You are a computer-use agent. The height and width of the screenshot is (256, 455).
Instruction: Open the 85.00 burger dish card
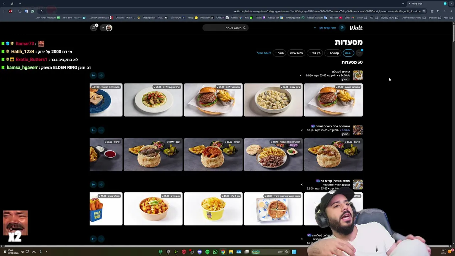click(333, 100)
